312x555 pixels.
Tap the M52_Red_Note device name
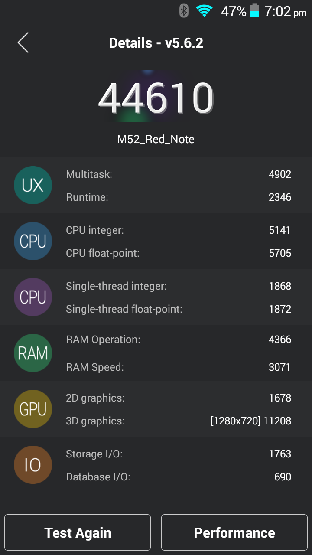click(x=156, y=139)
